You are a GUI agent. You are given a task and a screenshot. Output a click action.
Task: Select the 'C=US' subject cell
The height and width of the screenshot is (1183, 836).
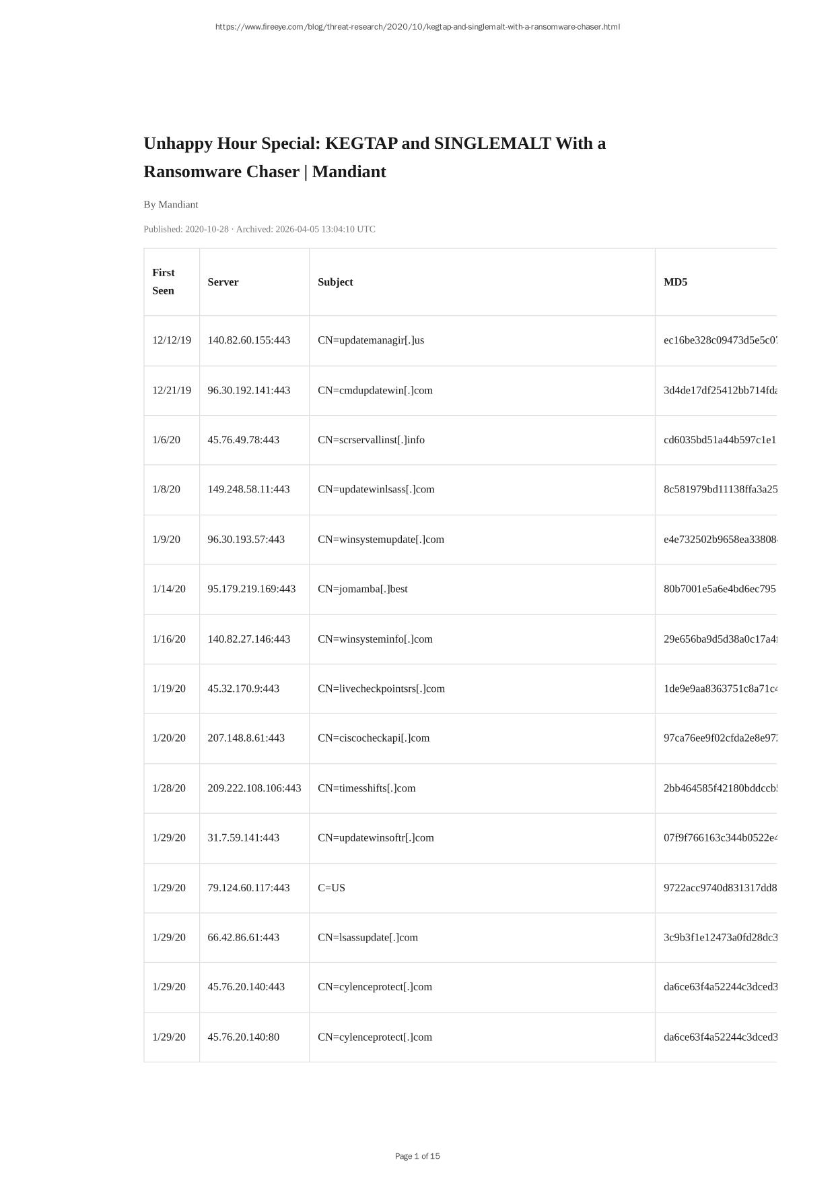331,888
